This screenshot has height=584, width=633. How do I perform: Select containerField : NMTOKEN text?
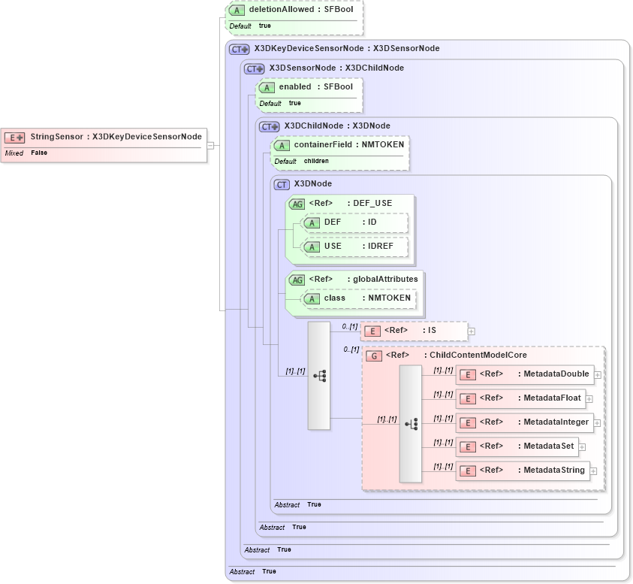[349, 145]
